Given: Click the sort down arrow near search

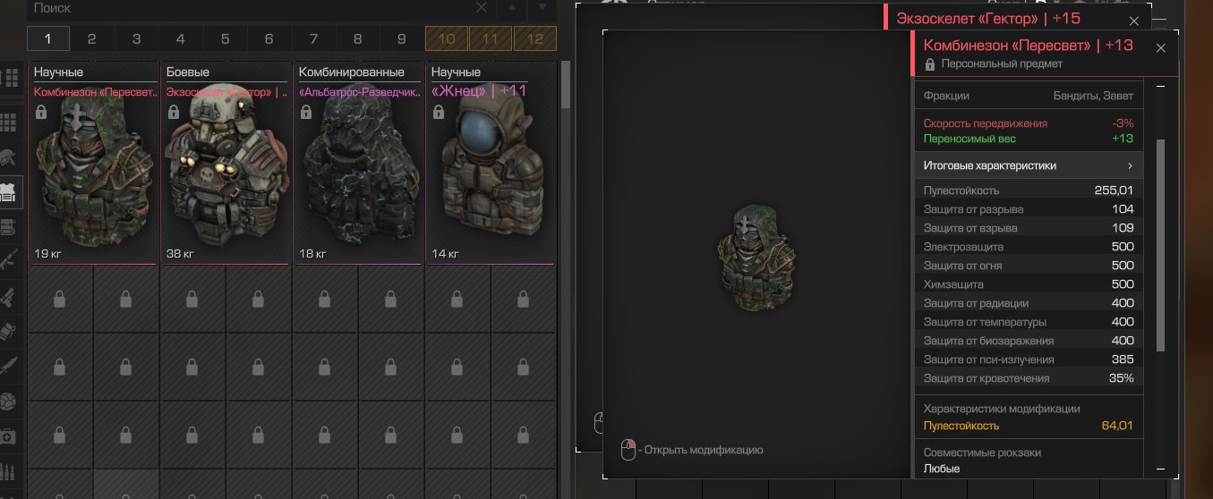Looking at the screenshot, I should [x=542, y=8].
